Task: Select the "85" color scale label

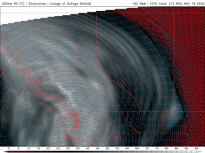Action: (177, 148)
